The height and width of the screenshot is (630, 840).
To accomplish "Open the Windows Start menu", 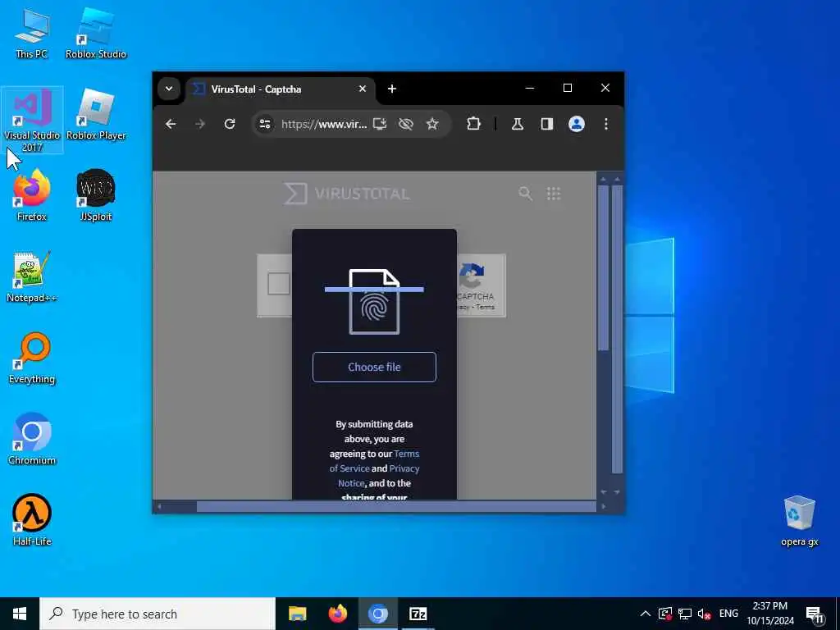I will tap(20, 614).
